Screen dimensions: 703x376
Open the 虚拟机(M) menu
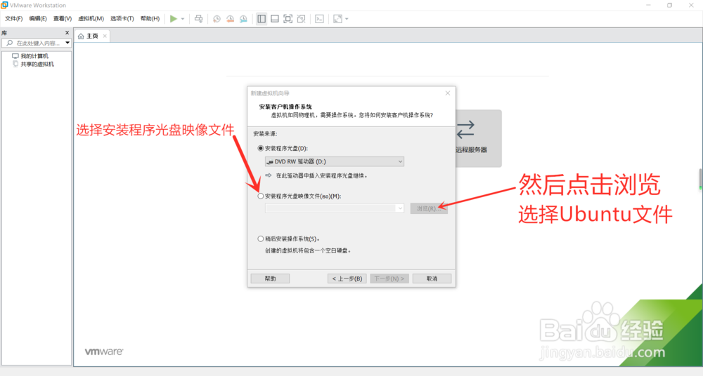pos(91,18)
